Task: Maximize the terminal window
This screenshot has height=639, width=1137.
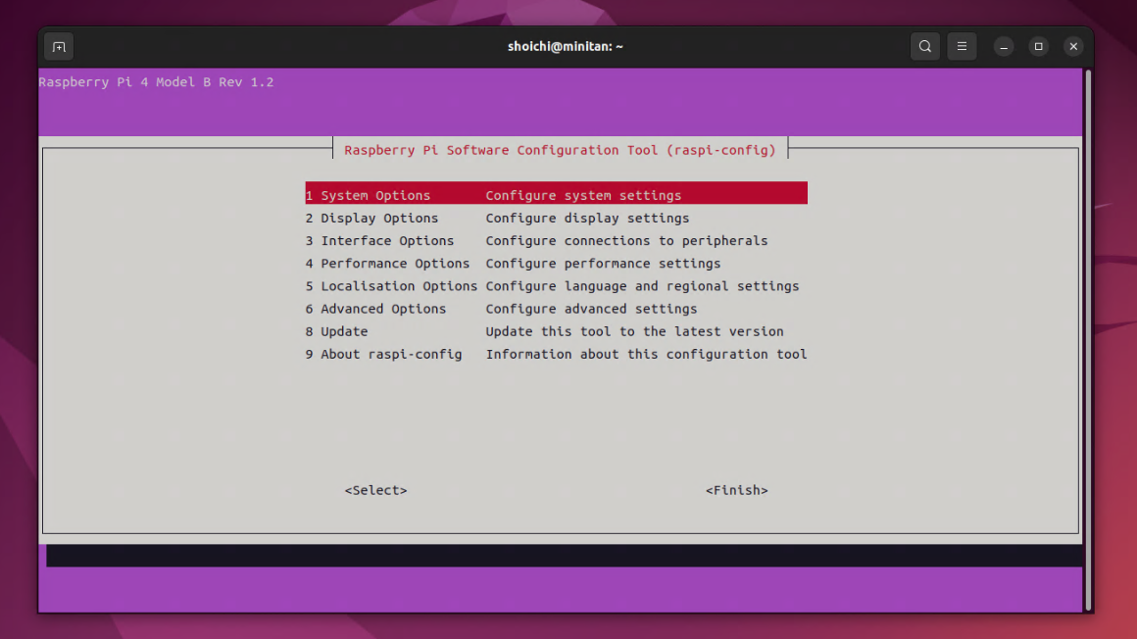Action: [x=1038, y=46]
